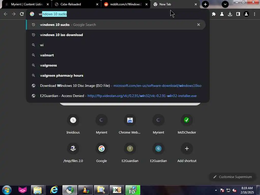Open the Invidious shortcut
260x195 pixels.
pos(73,124)
